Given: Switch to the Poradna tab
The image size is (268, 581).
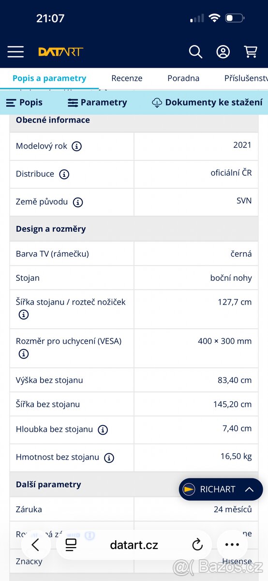Looking at the screenshot, I should pos(183,78).
